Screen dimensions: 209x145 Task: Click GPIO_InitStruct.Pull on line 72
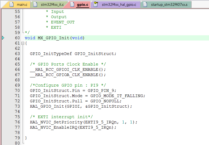(x=56, y=101)
